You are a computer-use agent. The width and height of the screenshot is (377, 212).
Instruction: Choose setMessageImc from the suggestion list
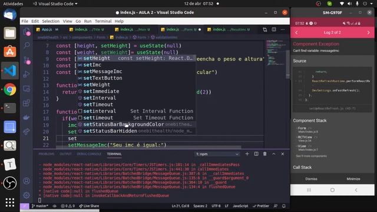[x=136, y=71]
